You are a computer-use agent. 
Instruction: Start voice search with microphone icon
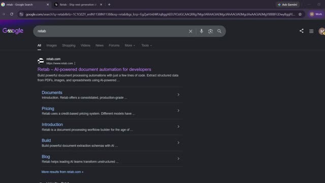pyautogui.click(x=201, y=32)
